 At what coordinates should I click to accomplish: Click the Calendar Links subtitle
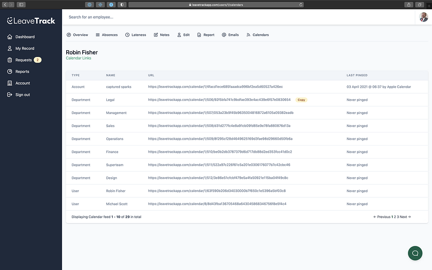pos(78,58)
